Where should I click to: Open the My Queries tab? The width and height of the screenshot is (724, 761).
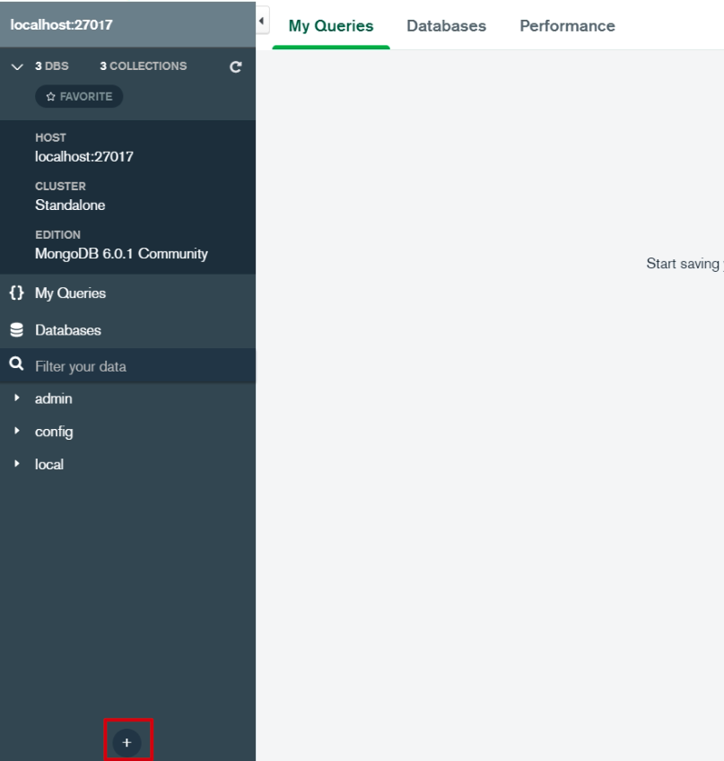(331, 26)
